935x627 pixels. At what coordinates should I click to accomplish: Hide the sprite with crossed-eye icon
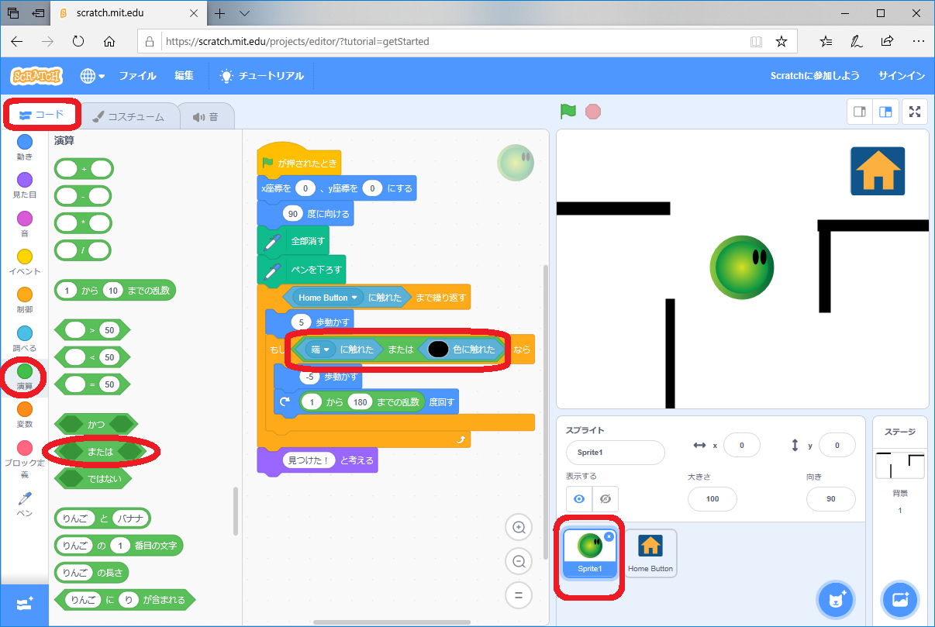tap(606, 498)
